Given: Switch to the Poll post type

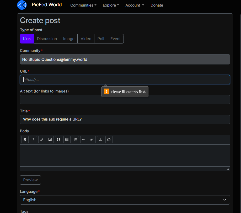Looking at the screenshot, I should (x=101, y=39).
